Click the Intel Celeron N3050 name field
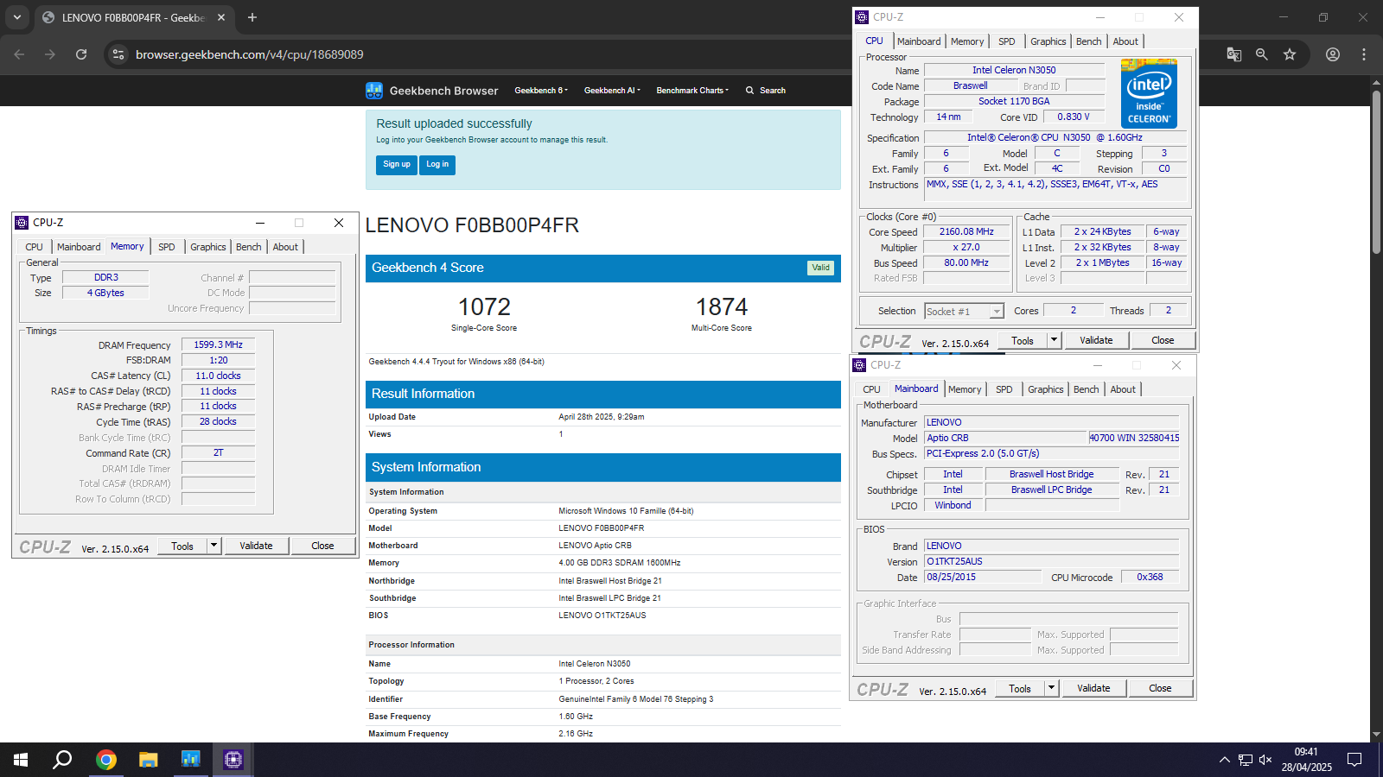 tap(1014, 70)
